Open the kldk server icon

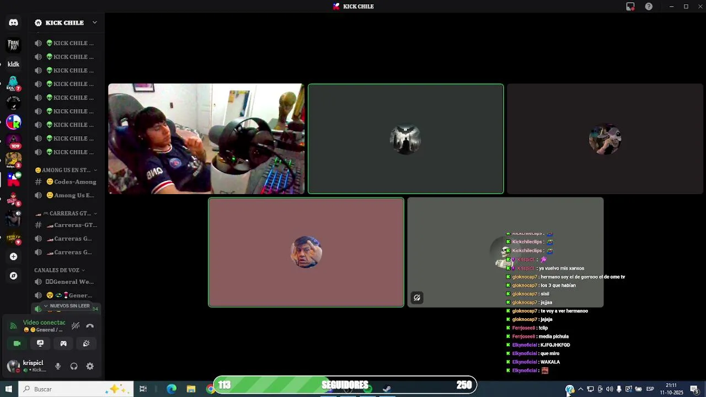(x=13, y=64)
